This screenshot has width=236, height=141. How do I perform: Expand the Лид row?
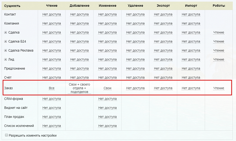[x=5, y=60]
